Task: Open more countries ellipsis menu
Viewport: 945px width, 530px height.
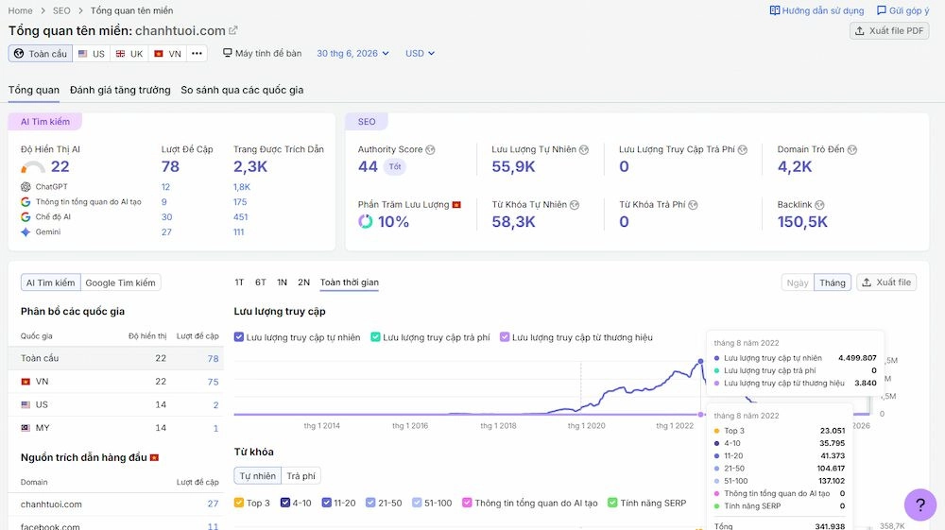Action: [198, 54]
